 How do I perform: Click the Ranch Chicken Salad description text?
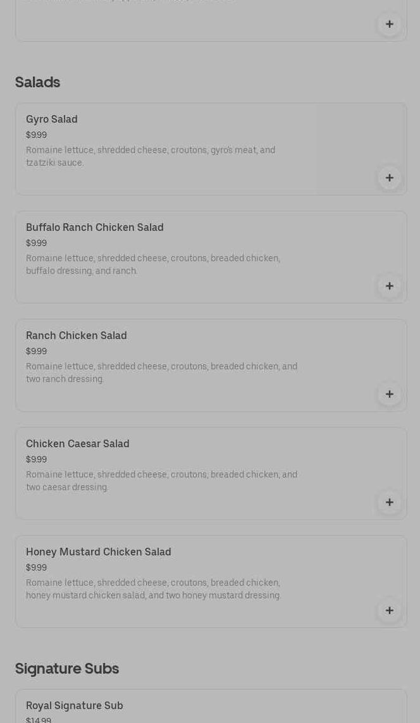[x=161, y=373]
